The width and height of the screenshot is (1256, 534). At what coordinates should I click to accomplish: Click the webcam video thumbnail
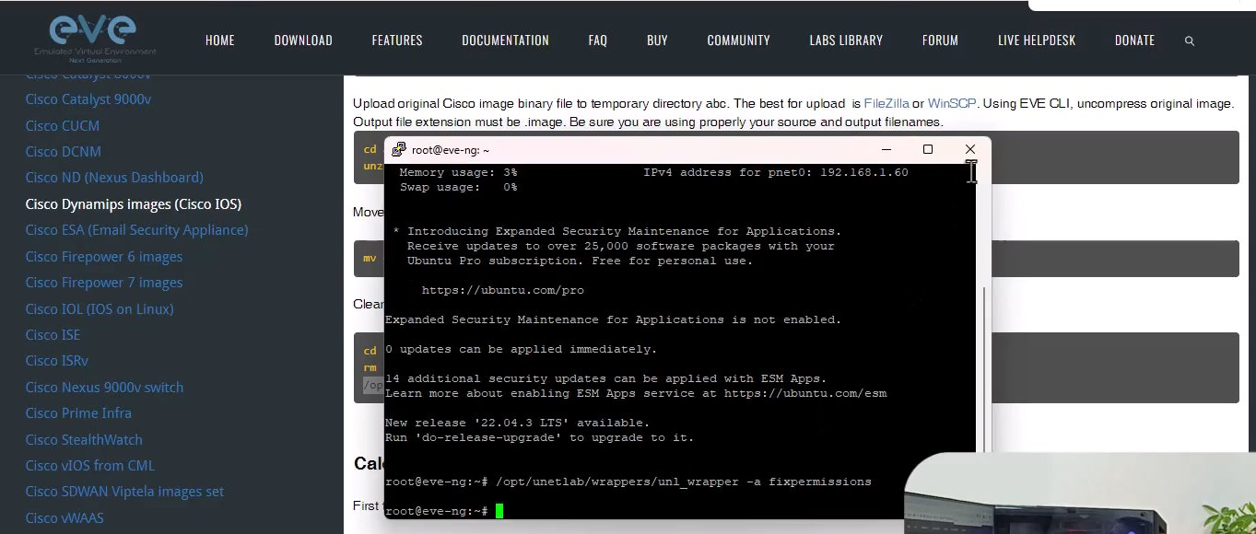pos(1080,493)
